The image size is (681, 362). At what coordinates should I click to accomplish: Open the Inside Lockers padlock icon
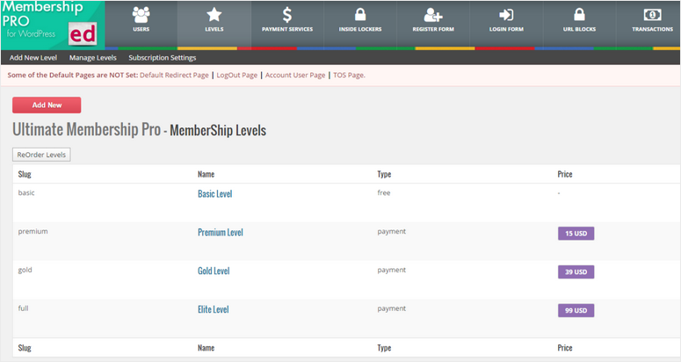[360, 14]
